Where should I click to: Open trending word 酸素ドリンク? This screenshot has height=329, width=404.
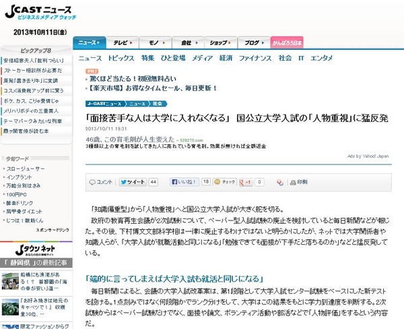tap(20, 203)
